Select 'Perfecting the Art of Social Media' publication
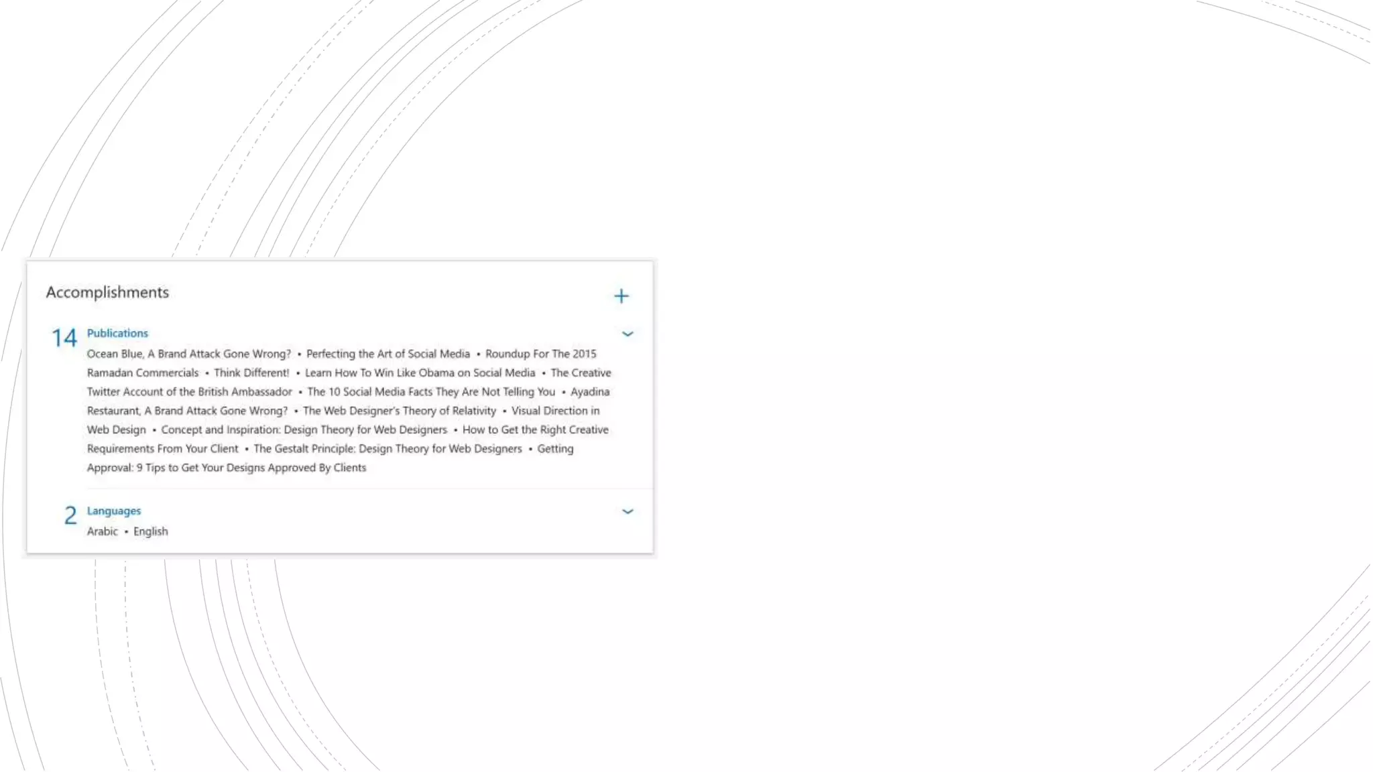1373x772 pixels. pos(387,354)
